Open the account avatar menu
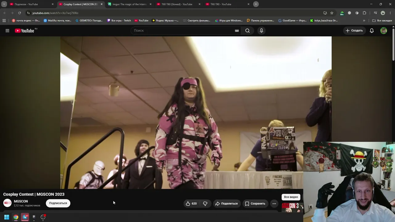This screenshot has width=395, height=222. (x=384, y=31)
